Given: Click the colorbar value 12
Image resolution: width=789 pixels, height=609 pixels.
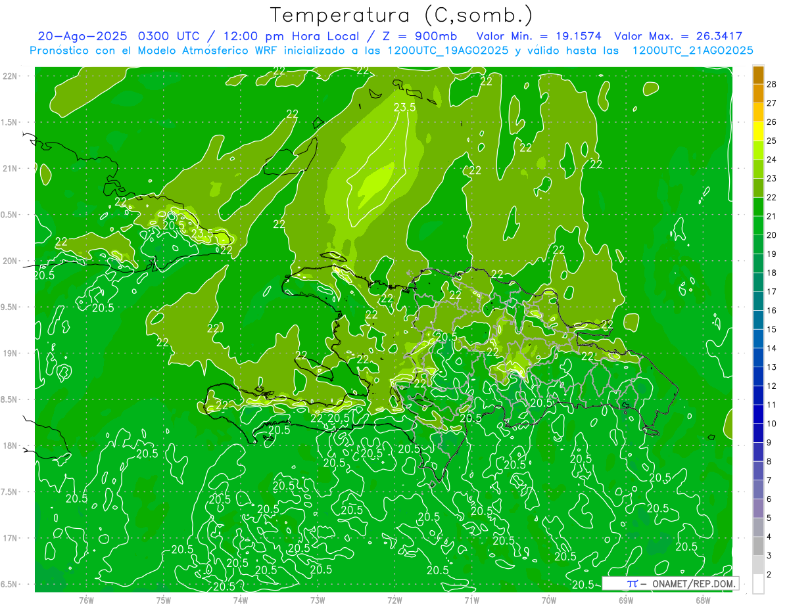Looking at the screenshot, I should point(772,386).
